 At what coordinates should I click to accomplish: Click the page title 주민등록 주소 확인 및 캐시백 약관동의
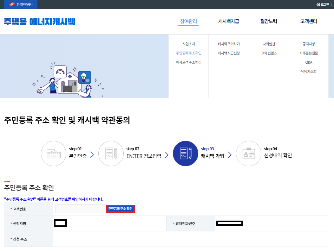coord(67,120)
